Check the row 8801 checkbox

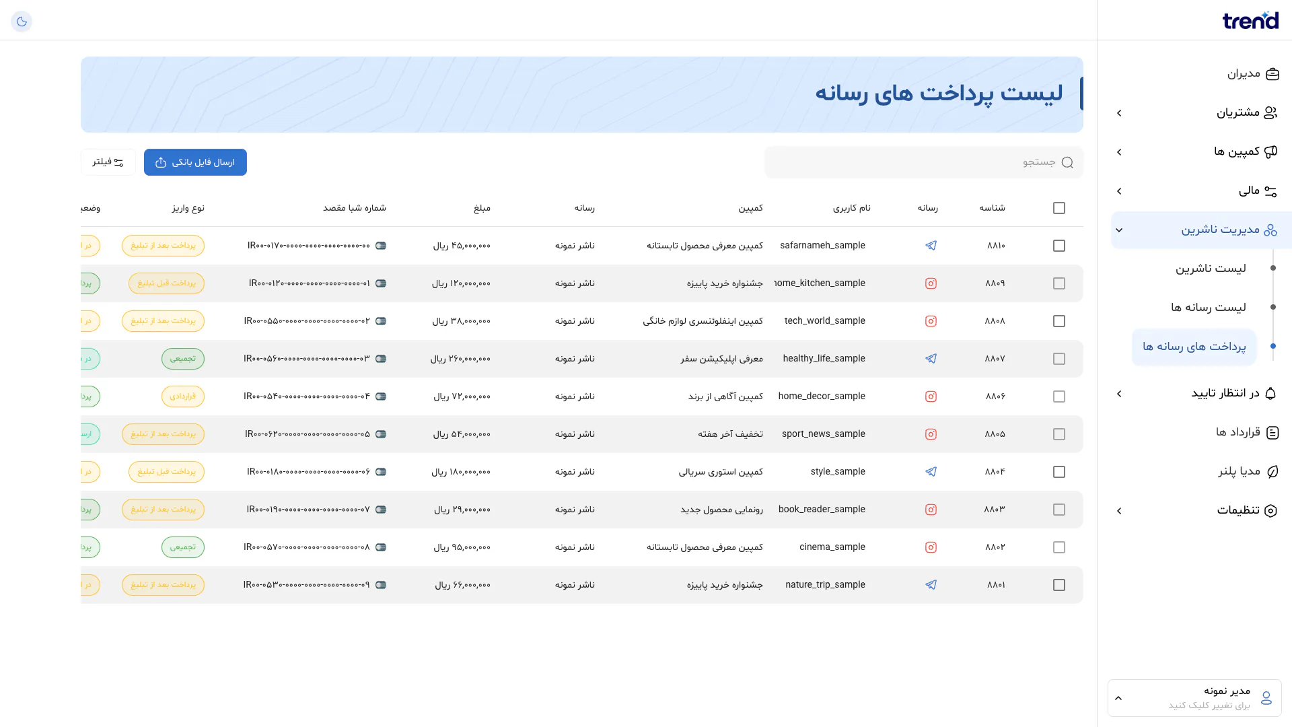coord(1059,585)
